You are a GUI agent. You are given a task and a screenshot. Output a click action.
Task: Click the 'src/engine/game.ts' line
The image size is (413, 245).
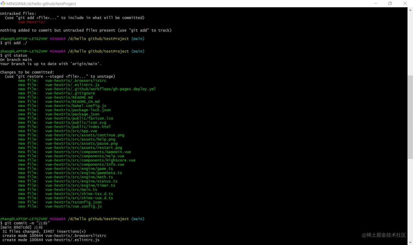click(66, 169)
